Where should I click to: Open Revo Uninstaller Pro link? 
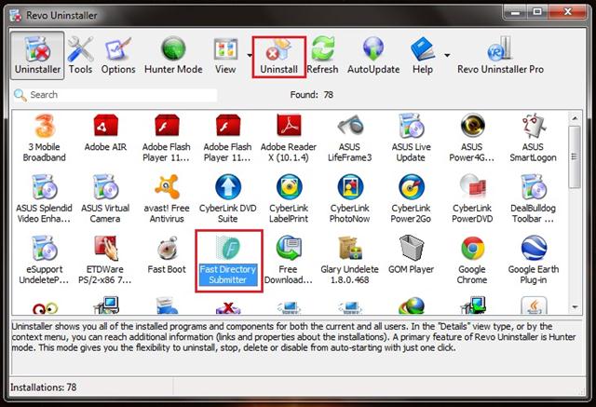coord(500,56)
